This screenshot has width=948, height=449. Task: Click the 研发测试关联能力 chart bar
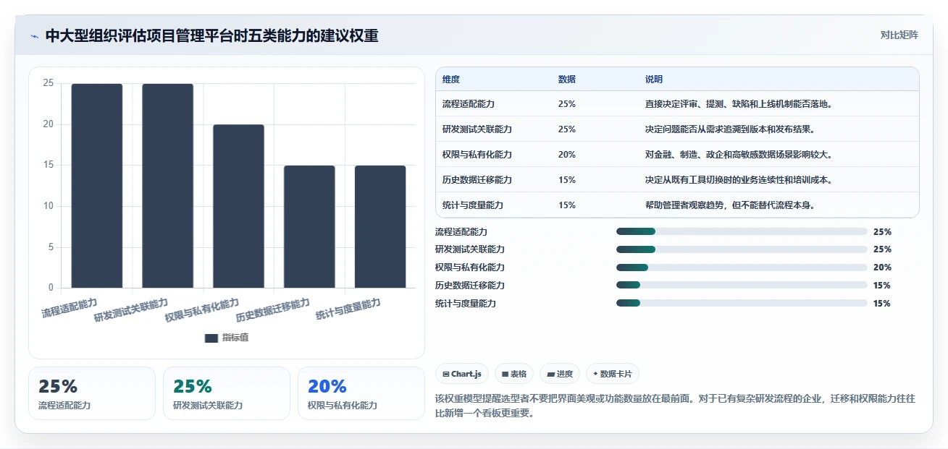coord(167,186)
